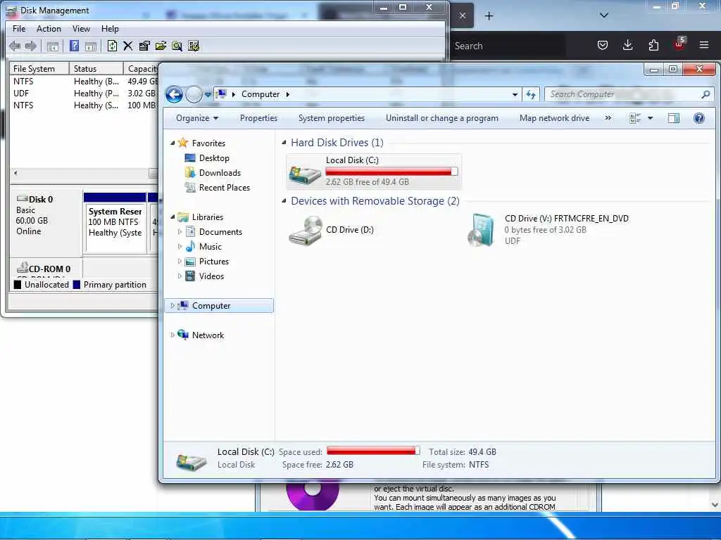Expand the Documents library node
The image size is (721, 540).
pos(180,232)
